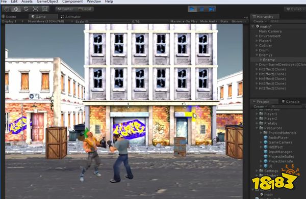Collapse the main scene
Image resolution: width=306 pixels, height=199 pixels.
[253, 26]
